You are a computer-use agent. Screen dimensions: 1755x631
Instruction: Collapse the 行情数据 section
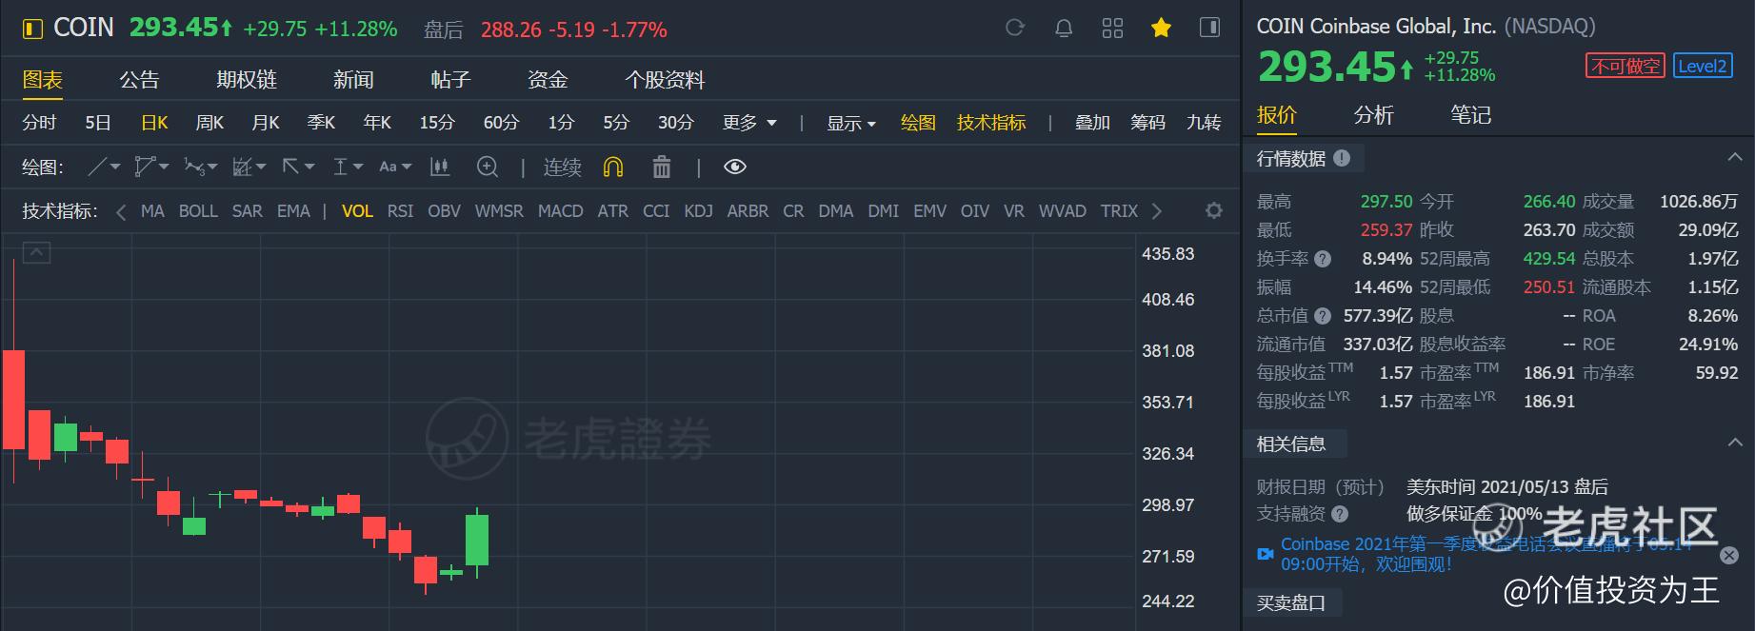click(1734, 157)
